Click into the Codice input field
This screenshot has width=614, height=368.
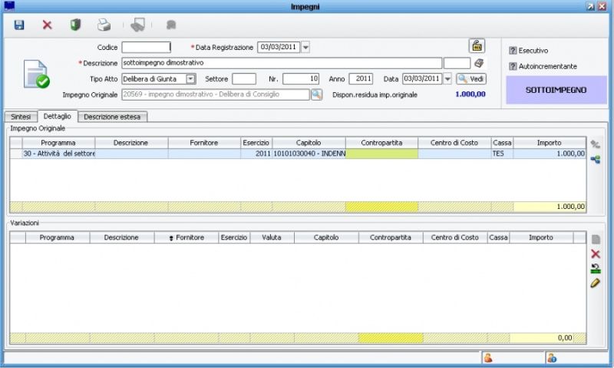pos(145,48)
